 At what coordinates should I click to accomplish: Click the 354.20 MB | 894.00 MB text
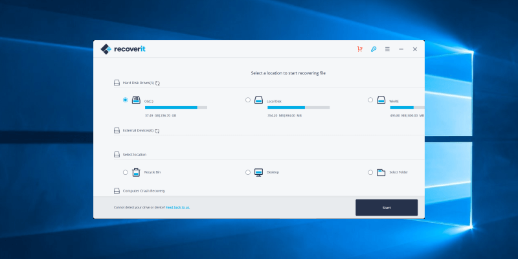coord(284,116)
